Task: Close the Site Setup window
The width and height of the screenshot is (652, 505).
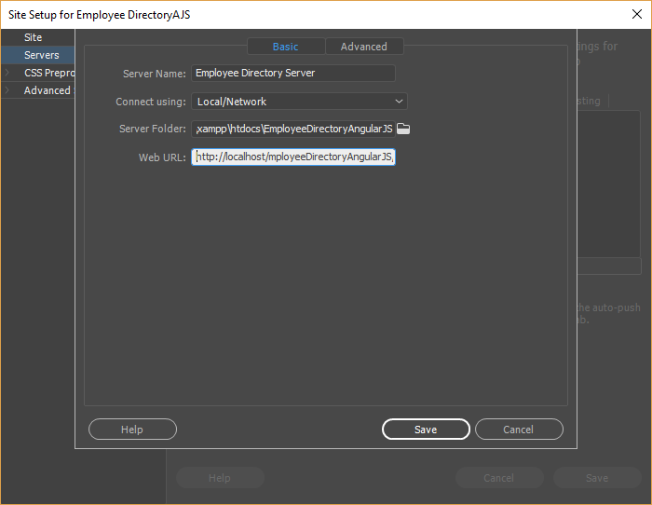Action: pos(636,14)
